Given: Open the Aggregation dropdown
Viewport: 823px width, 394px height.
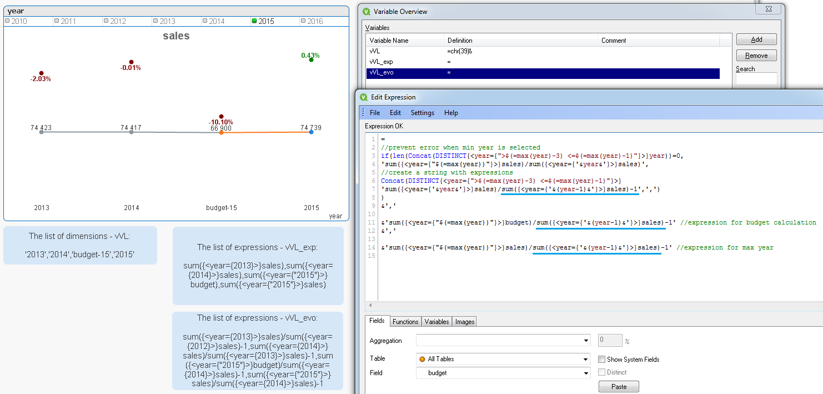Looking at the screenshot, I should coord(586,341).
